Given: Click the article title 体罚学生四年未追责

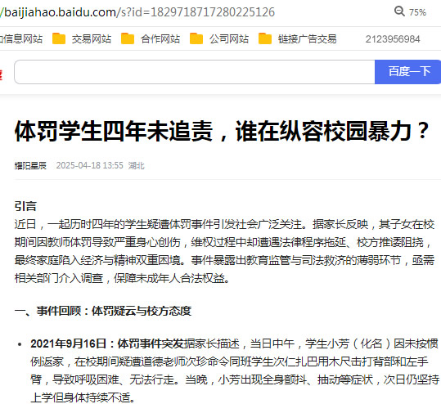Looking at the screenshot, I should [114, 131].
